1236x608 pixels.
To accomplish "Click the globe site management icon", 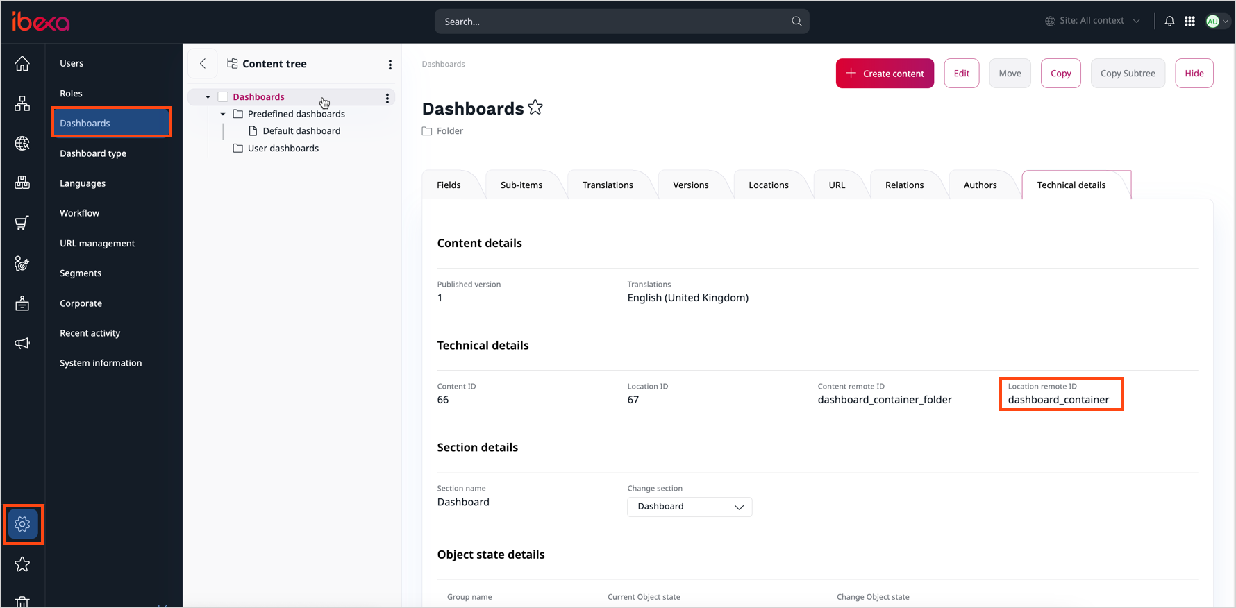I will click(22, 144).
